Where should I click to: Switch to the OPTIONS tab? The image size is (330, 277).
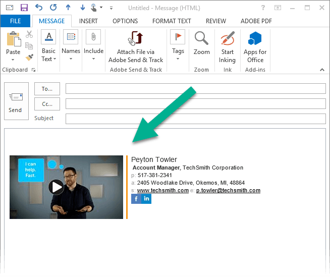click(125, 21)
